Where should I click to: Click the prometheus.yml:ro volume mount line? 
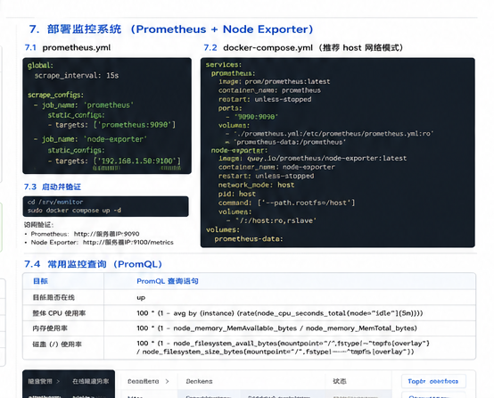[330, 134]
